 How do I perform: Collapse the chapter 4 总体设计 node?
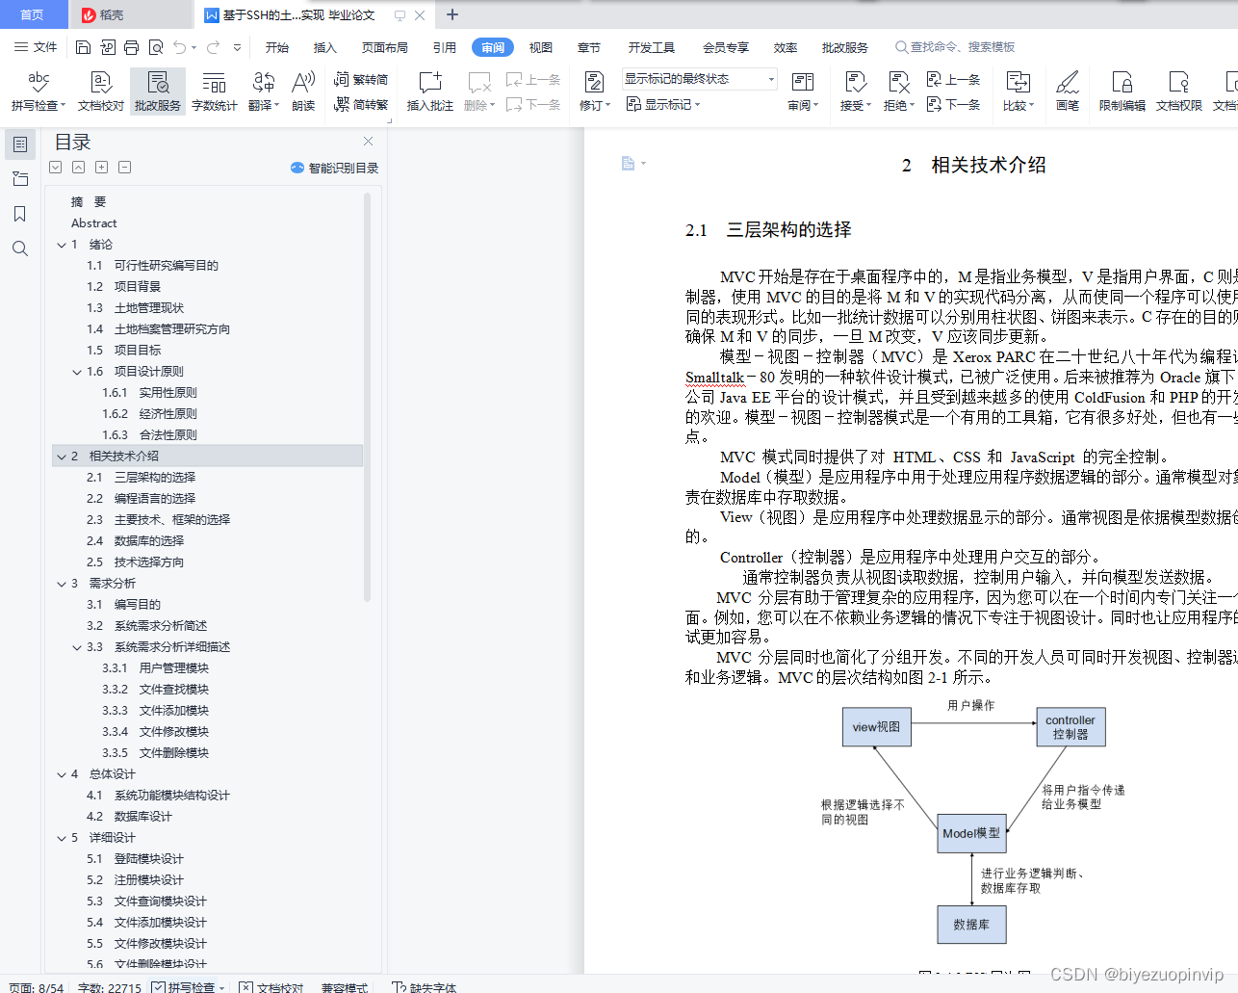tap(62, 774)
